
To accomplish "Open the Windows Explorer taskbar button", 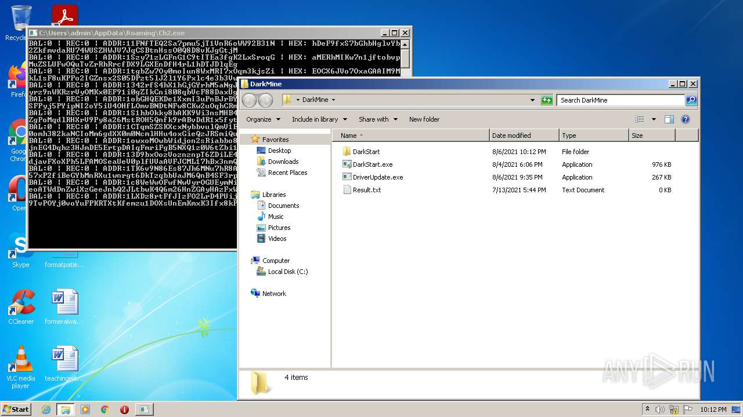I will [66, 409].
